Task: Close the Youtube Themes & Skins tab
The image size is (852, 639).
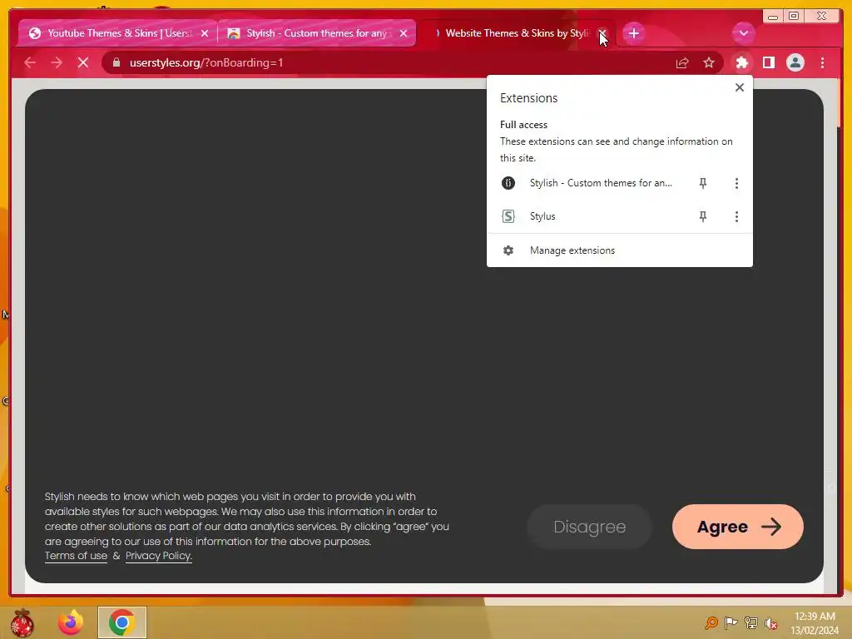Action: 205,33
